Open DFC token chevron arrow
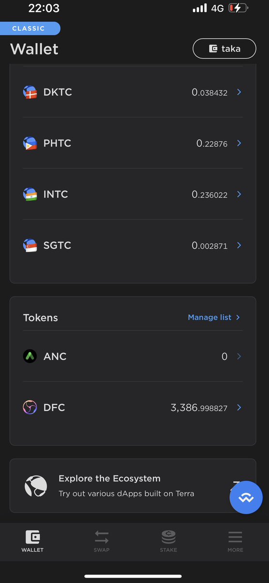Image resolution: width=269 pixels, height=583 pixels. point(239,408)
